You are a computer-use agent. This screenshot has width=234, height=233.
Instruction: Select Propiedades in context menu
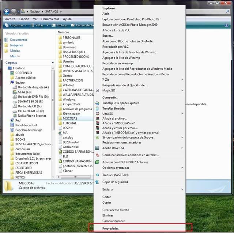click(140, 228)
